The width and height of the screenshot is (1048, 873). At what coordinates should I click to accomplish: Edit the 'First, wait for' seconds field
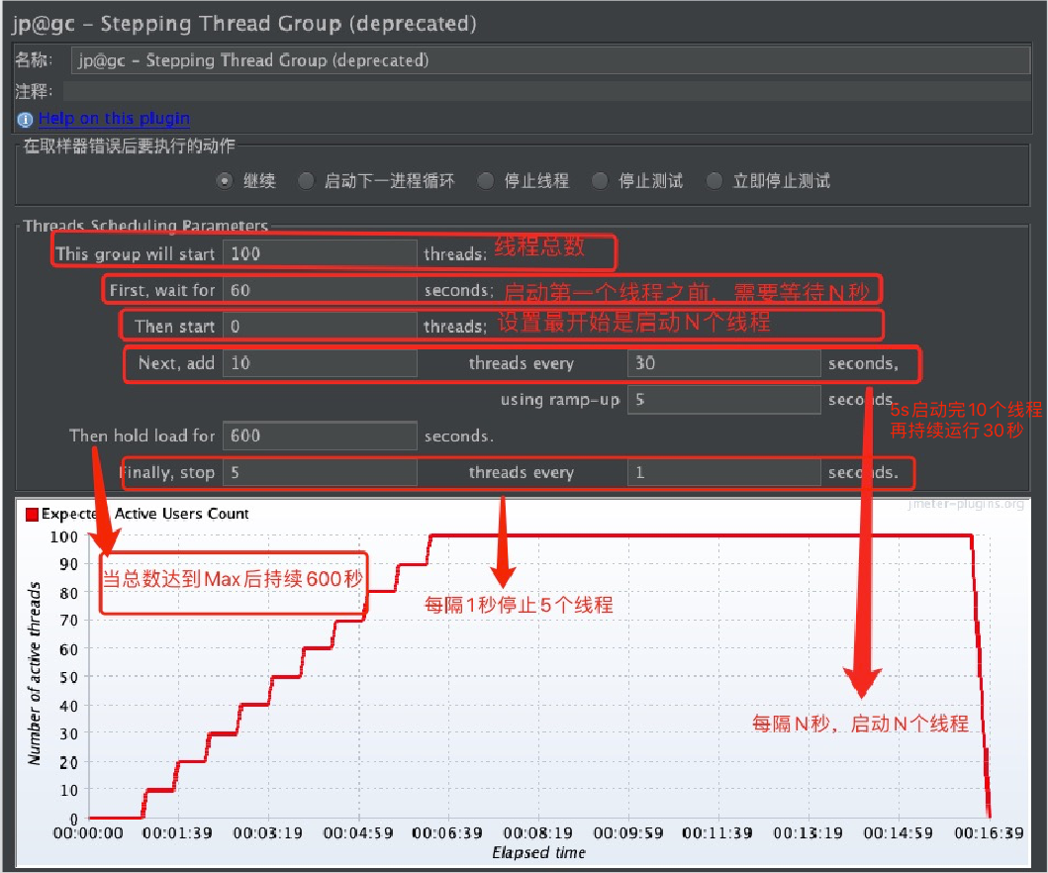(321, 290)
